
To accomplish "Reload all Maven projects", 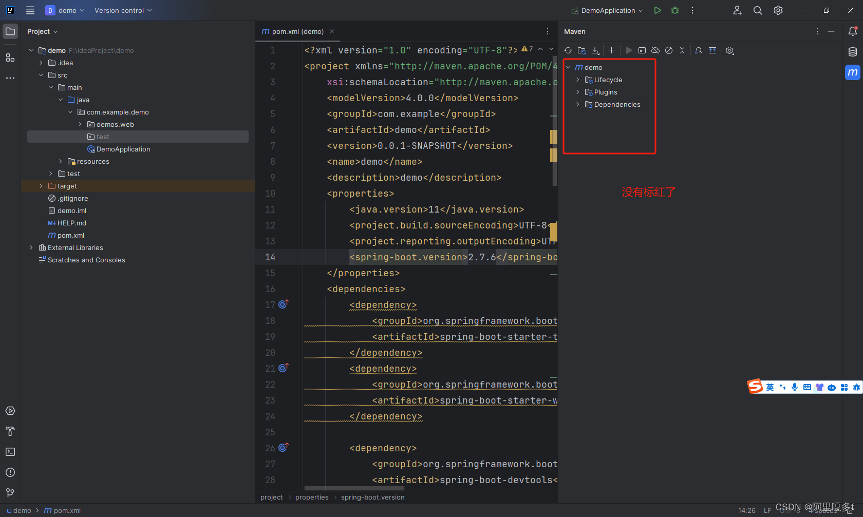I will coord(568,50).
